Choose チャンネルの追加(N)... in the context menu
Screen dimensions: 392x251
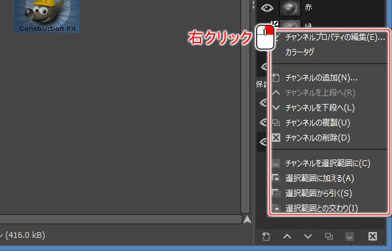329,78
